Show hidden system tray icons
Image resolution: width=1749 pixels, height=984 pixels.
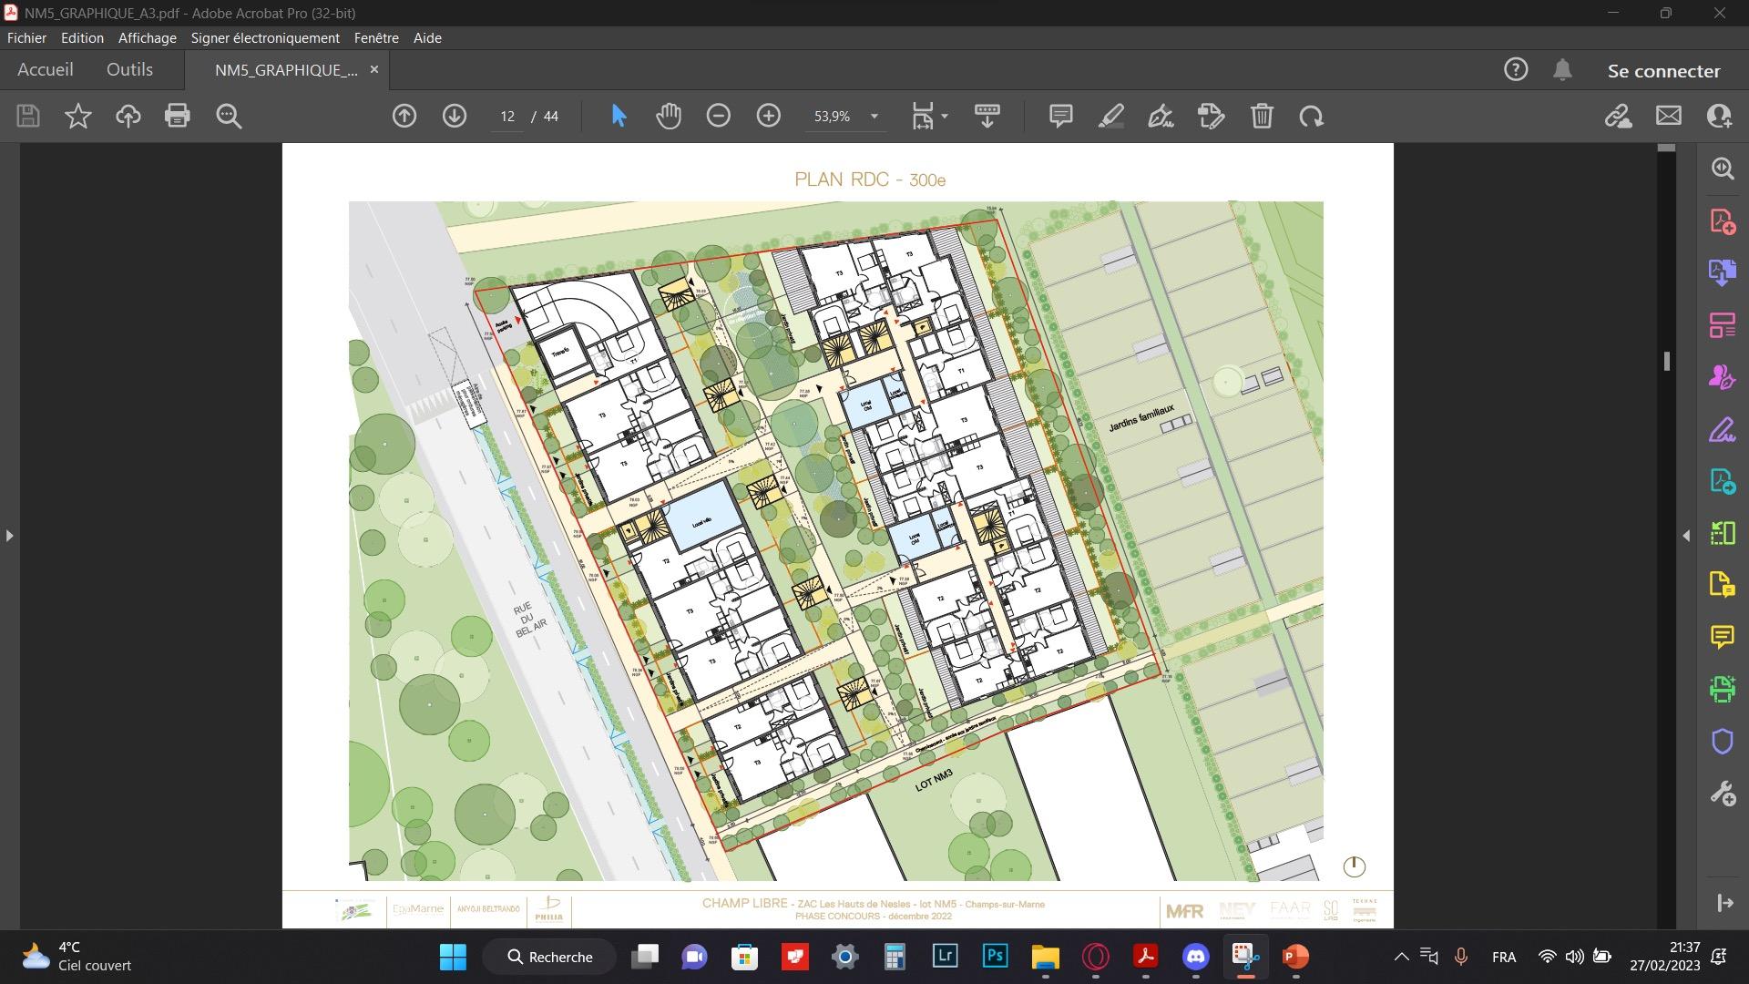(1401, 957)
